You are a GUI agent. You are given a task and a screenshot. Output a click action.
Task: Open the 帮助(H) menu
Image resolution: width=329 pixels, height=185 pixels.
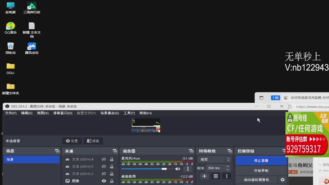pos(146,113)
